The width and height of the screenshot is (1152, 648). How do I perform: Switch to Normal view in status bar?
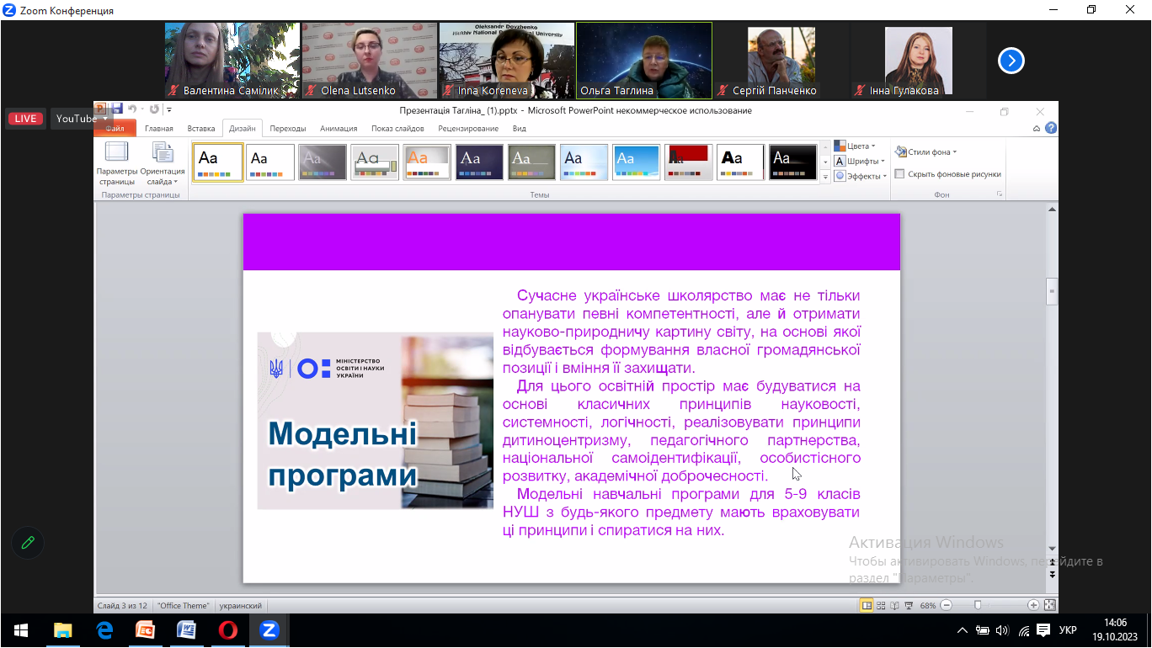(x=867, y=605)
